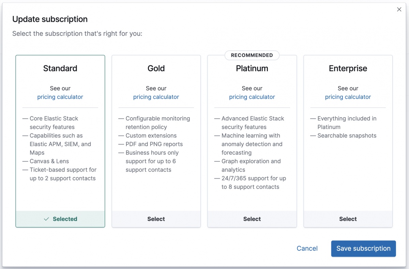Select the Gold subscription

coord(156,219)
